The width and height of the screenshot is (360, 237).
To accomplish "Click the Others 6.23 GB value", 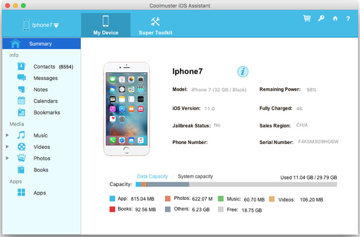I will pos(200,209).
